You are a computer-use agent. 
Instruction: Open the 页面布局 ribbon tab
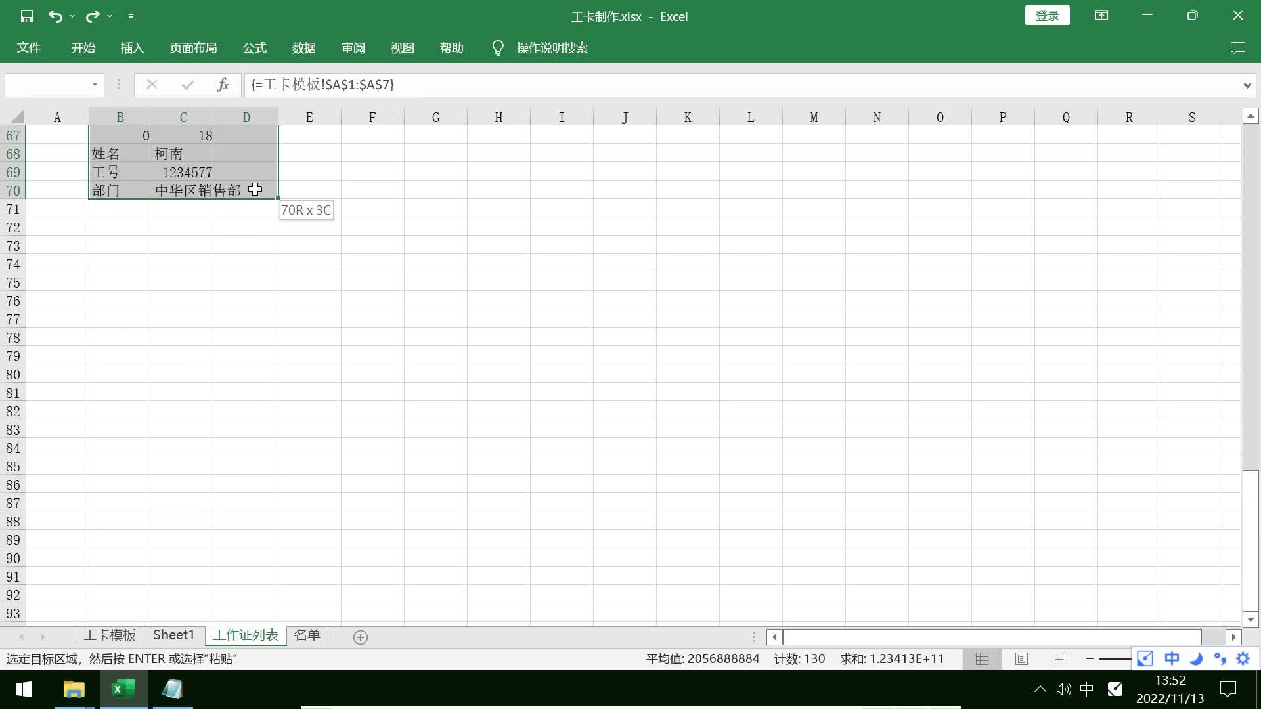pyautogui.click(x=193, y=48)
